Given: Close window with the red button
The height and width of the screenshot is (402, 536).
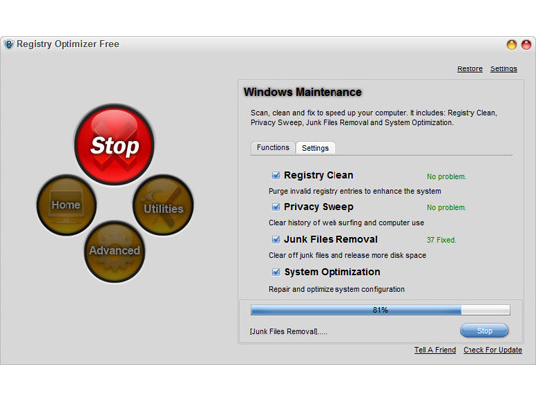Looking at the screenshot, I should 526,45.
